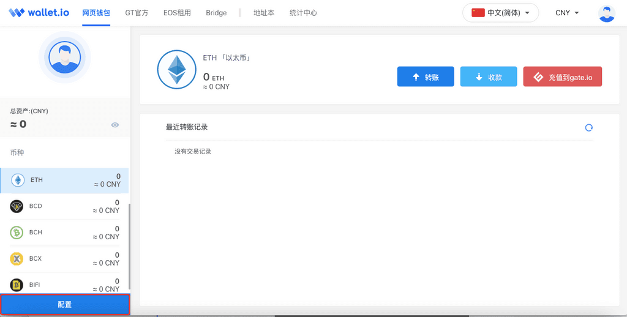Select the BIFI coin icon
This screenshot has height=317, width=627.
click(17, 285)
